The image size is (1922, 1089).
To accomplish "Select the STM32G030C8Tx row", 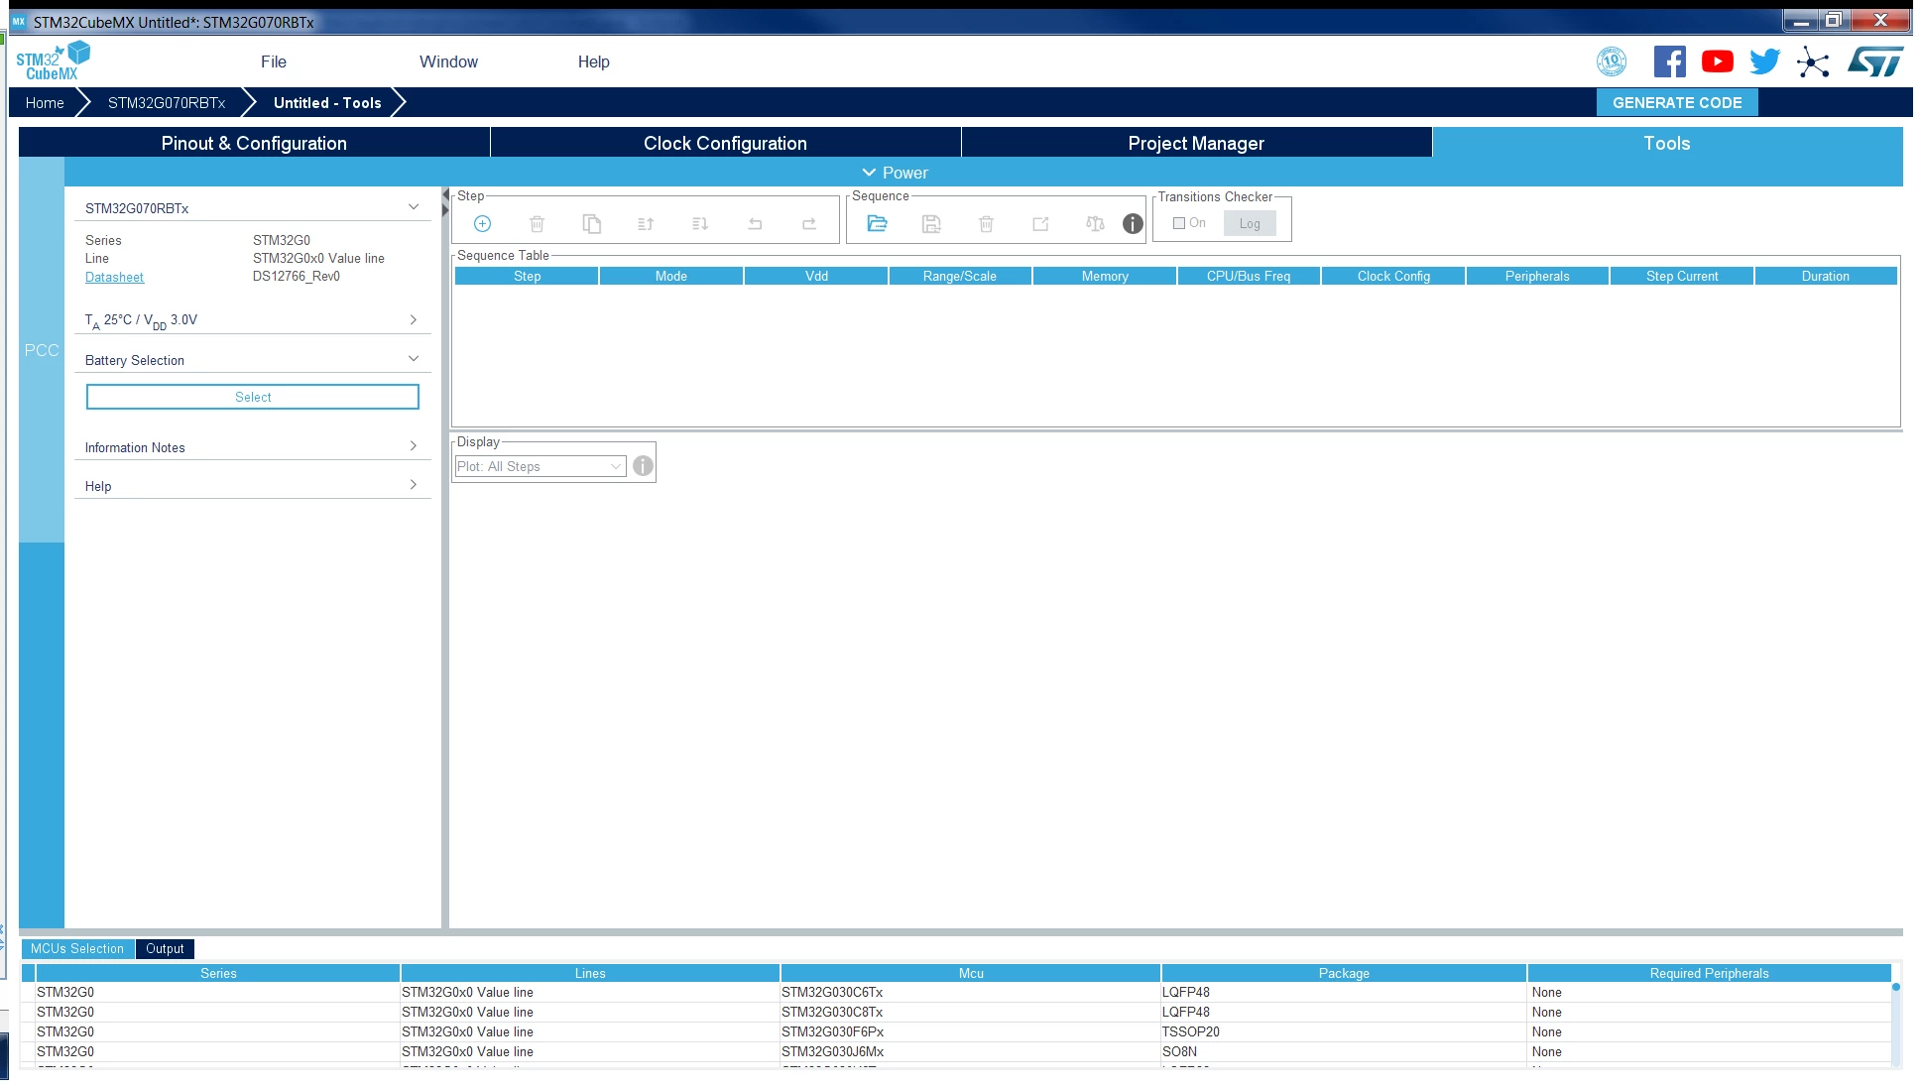I will pyautogui.click(x=957, y=1012).
